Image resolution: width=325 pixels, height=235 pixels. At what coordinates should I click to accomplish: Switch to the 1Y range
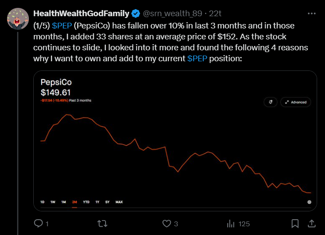[97, 202]
